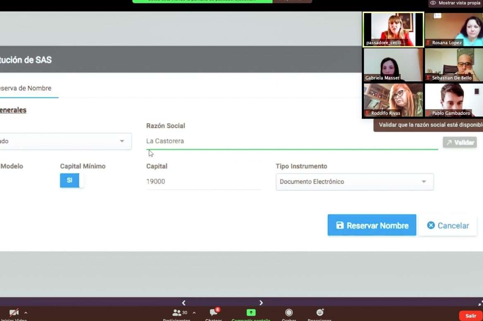
Task: Click the arrow icon on Validar button
Action: pyautogui.click(x=449, y=143)
